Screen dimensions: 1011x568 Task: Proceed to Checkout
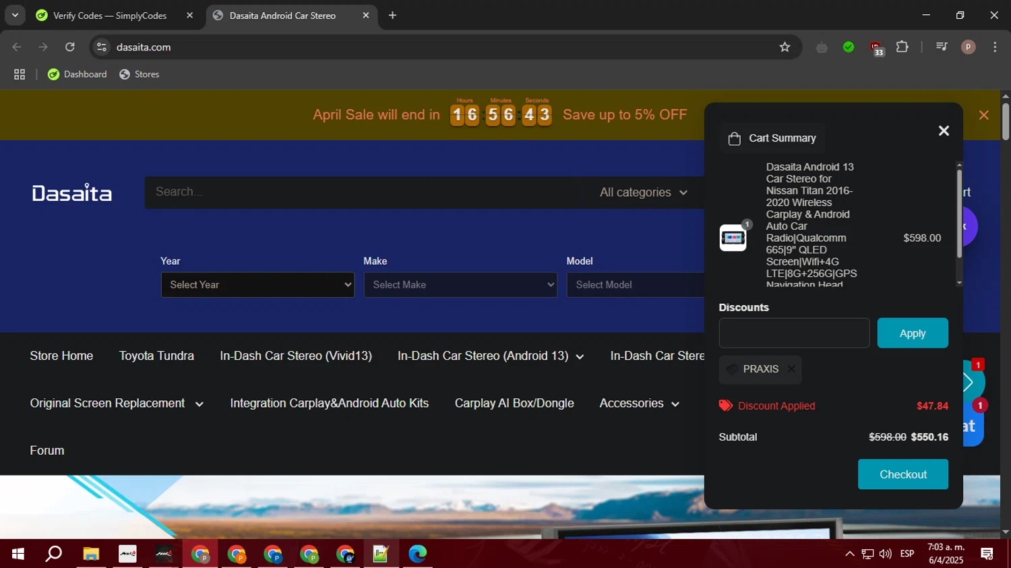tap(903, 474)
